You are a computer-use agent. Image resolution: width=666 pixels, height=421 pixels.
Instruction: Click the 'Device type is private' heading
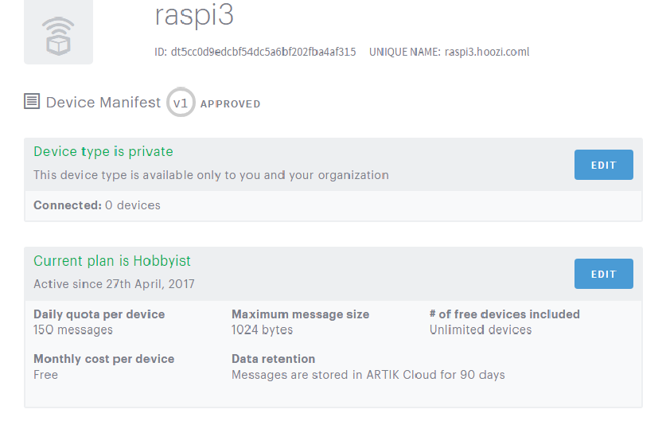(x=103, y=152)
